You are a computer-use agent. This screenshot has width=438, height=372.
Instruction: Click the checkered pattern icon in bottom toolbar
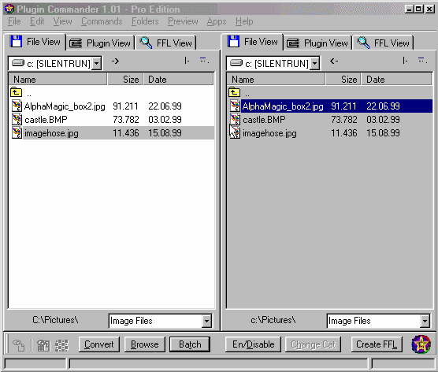[61, 345]
